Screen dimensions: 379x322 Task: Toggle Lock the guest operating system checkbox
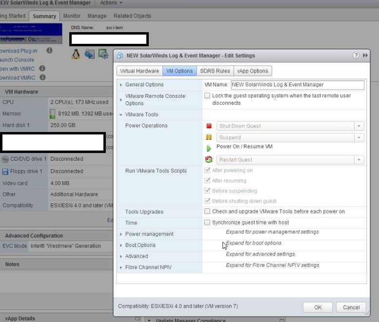[x=207, y=95]
